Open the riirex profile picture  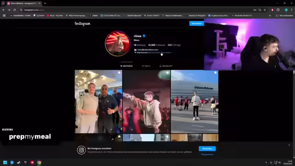click(x=118, y=43)
